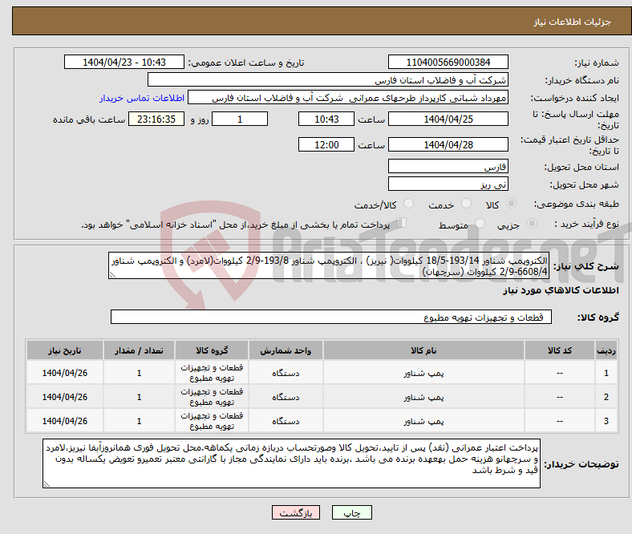Click the response deadline time 10:43 field

coord(326,119)
